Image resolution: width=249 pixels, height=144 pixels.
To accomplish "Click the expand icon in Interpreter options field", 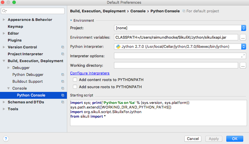I will pyautogui.click(x=243, y=56).
